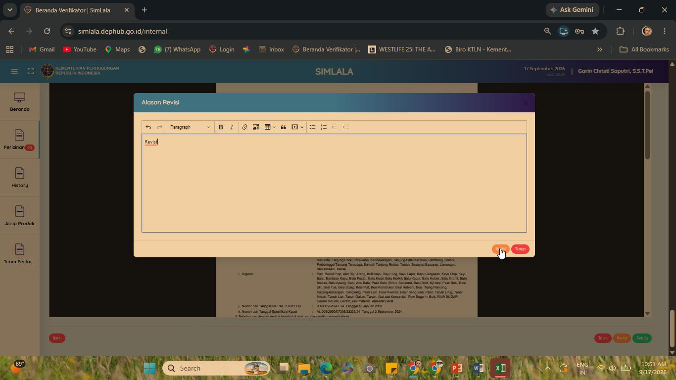Image resolution: width=676 pixels, height=380 pixels.
Task: Create a numbered list
Action: coord(324,127)
